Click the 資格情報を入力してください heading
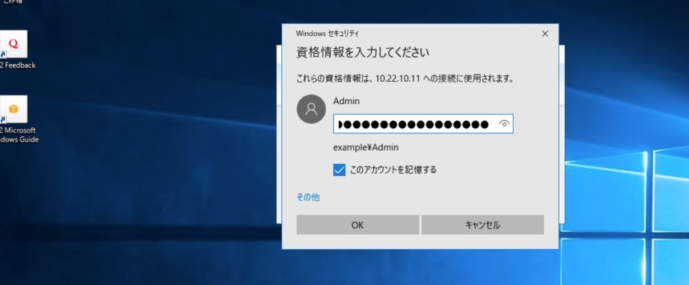Viewport: 689px width, 285px height. 362,53
